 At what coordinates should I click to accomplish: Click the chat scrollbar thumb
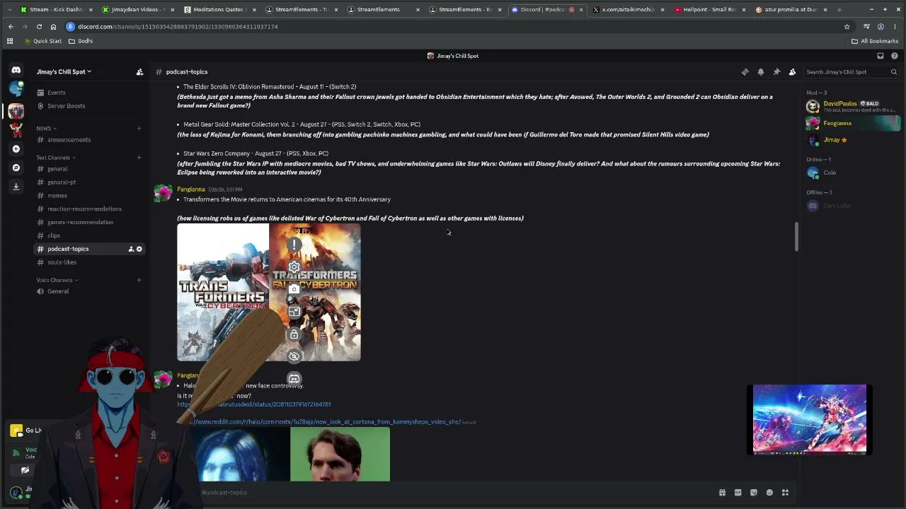pos(796,237)
